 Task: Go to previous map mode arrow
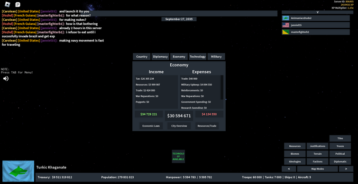coord(289,169)
